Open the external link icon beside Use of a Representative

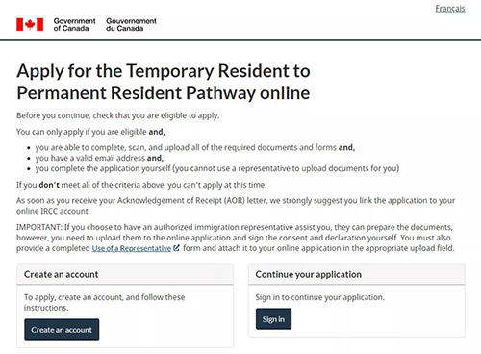(x=176, y=248)
